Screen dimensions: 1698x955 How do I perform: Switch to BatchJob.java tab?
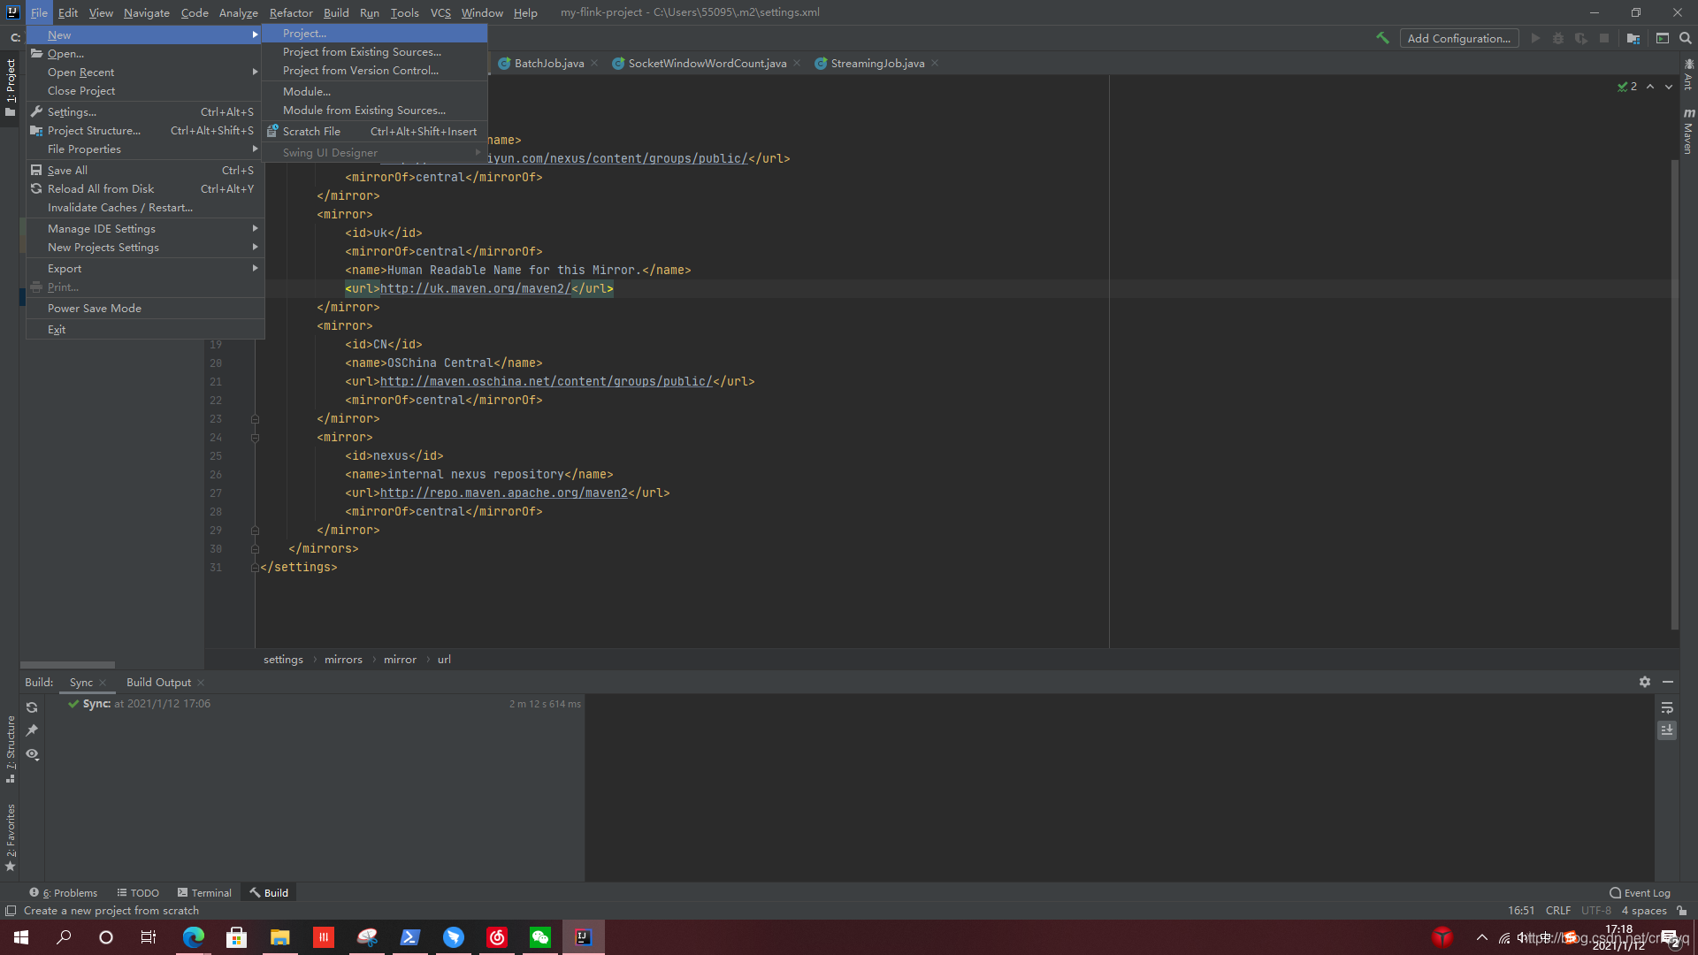[x=548, y=64]
